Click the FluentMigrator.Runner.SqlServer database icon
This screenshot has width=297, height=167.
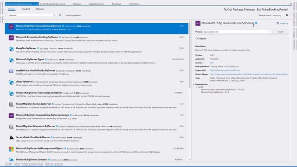point(11,105)
